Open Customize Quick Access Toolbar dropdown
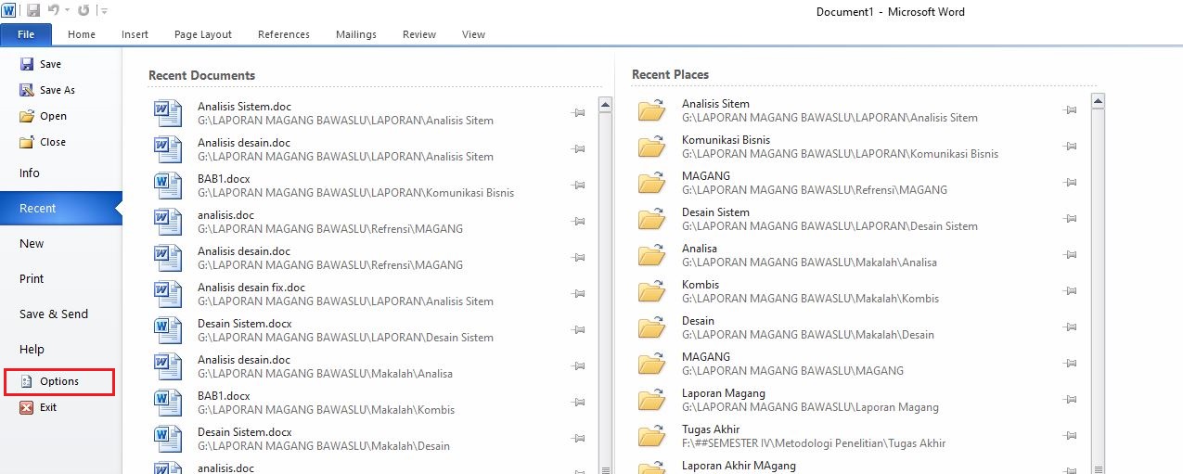Image resolution: width=1183 pixels, height=474 pixels. tap(104, 11)
